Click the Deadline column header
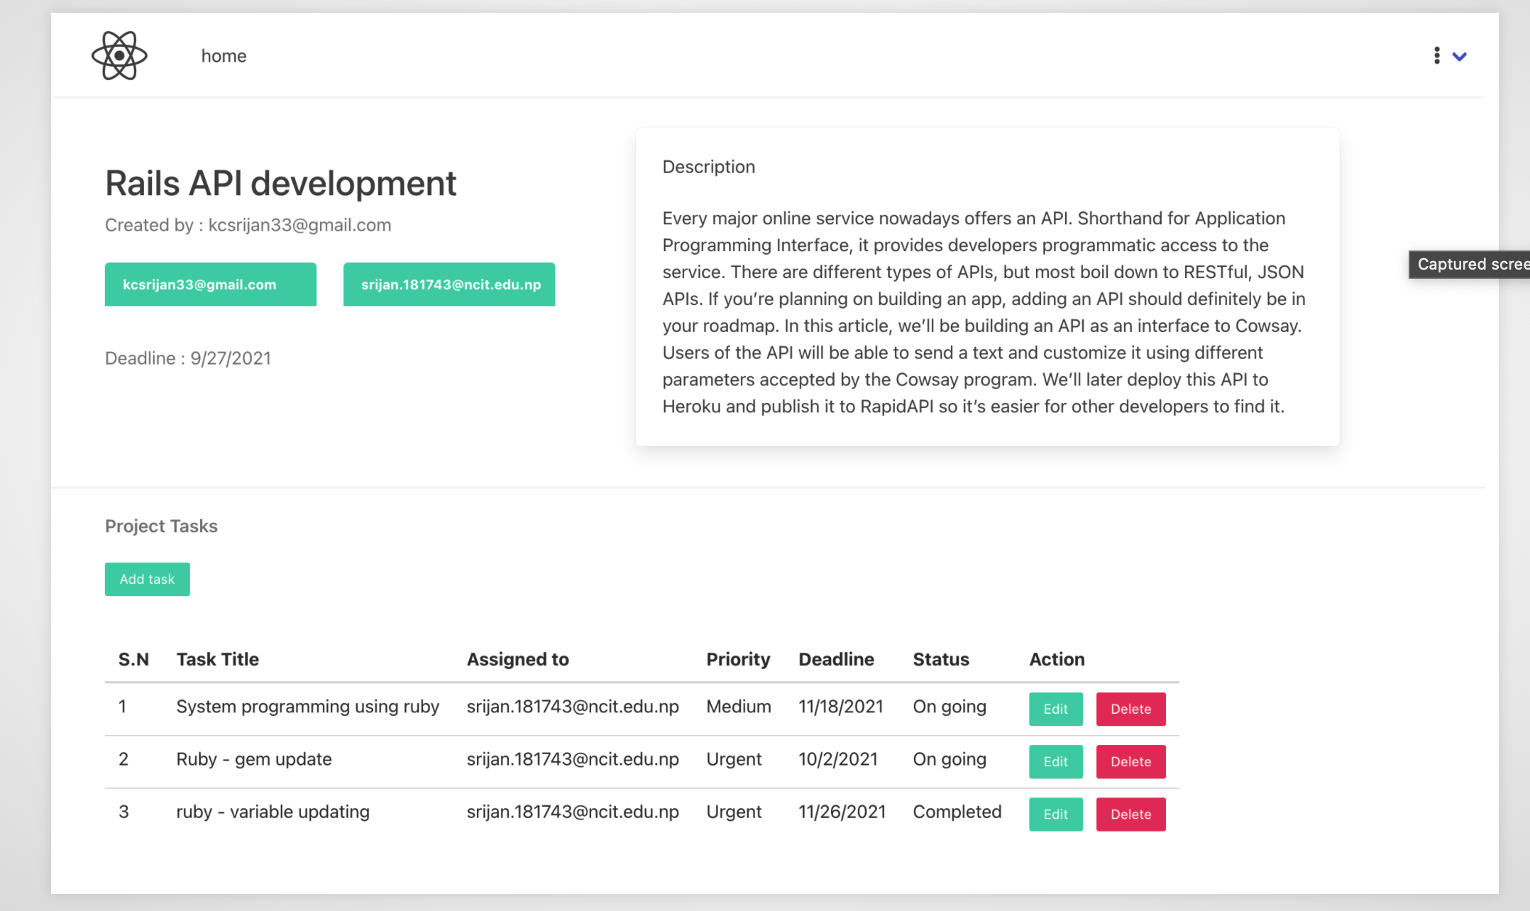 click(x=836, y=659)
